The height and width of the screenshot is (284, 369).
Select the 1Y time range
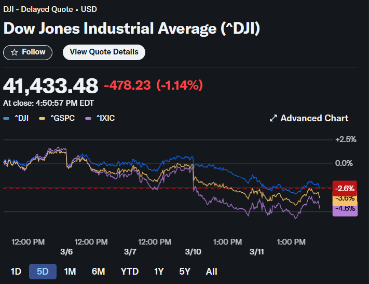[159, 271]
